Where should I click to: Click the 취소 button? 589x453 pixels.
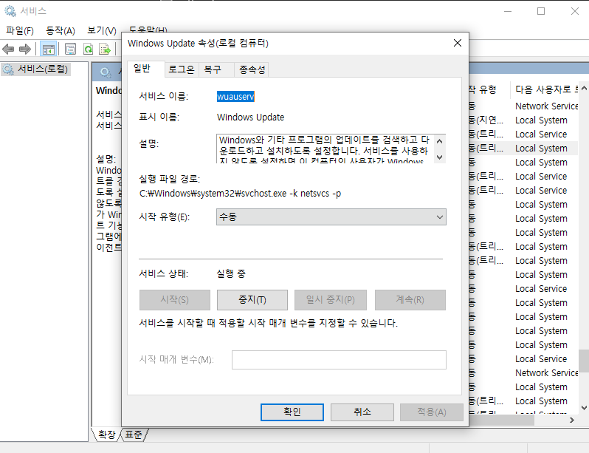point(362,412)
